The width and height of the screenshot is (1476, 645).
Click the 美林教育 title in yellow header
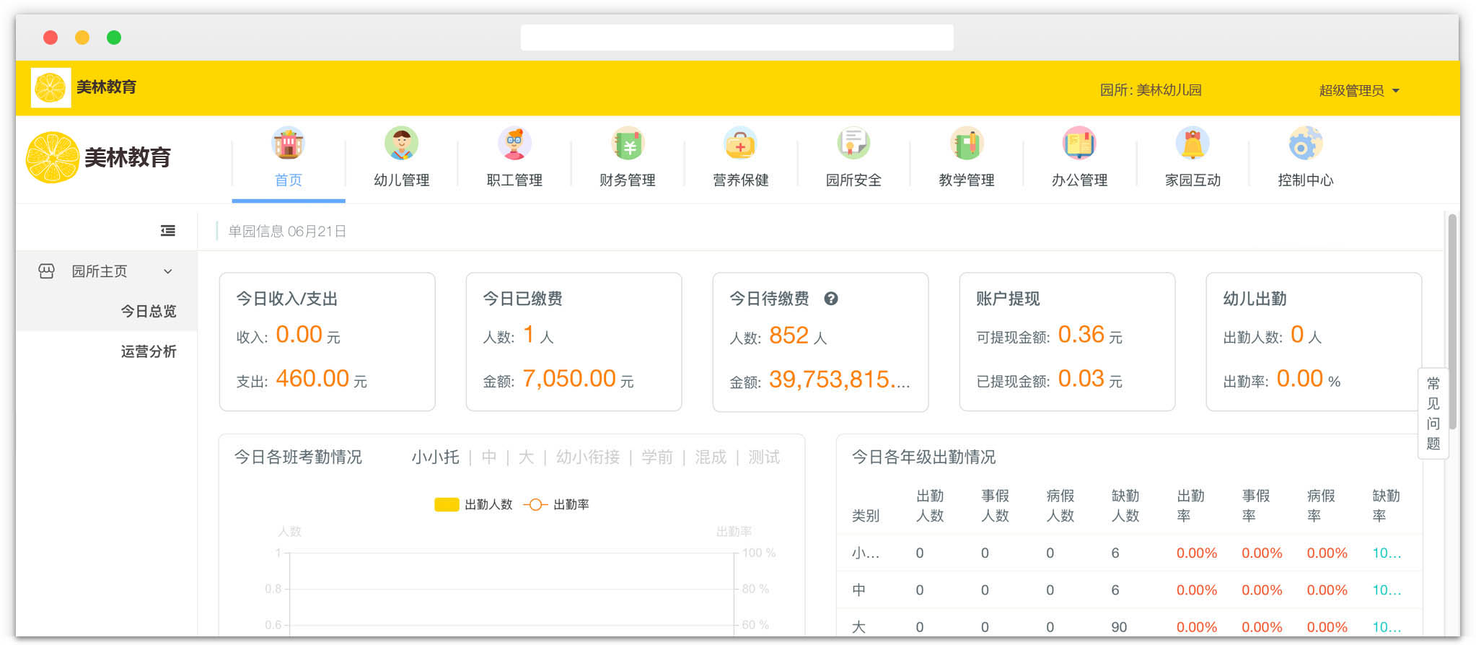[x=107, y=87]
